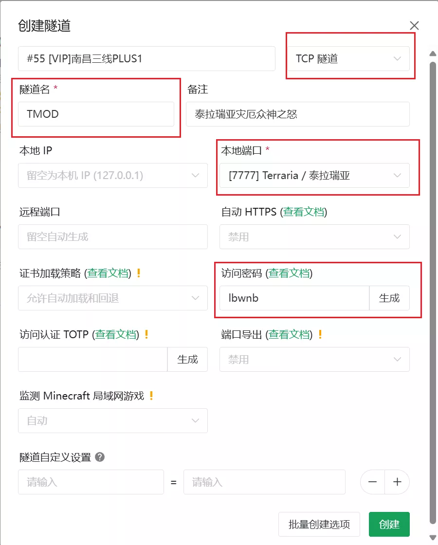The height and width of the screenshot is (545, 438).
Task: Click the warning icon next to 访问认证 TOTP
Action: pyautogui.click(x=146, y=334)
